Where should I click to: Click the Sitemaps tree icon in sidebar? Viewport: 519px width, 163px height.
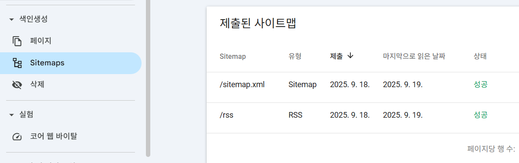point(17,63)
